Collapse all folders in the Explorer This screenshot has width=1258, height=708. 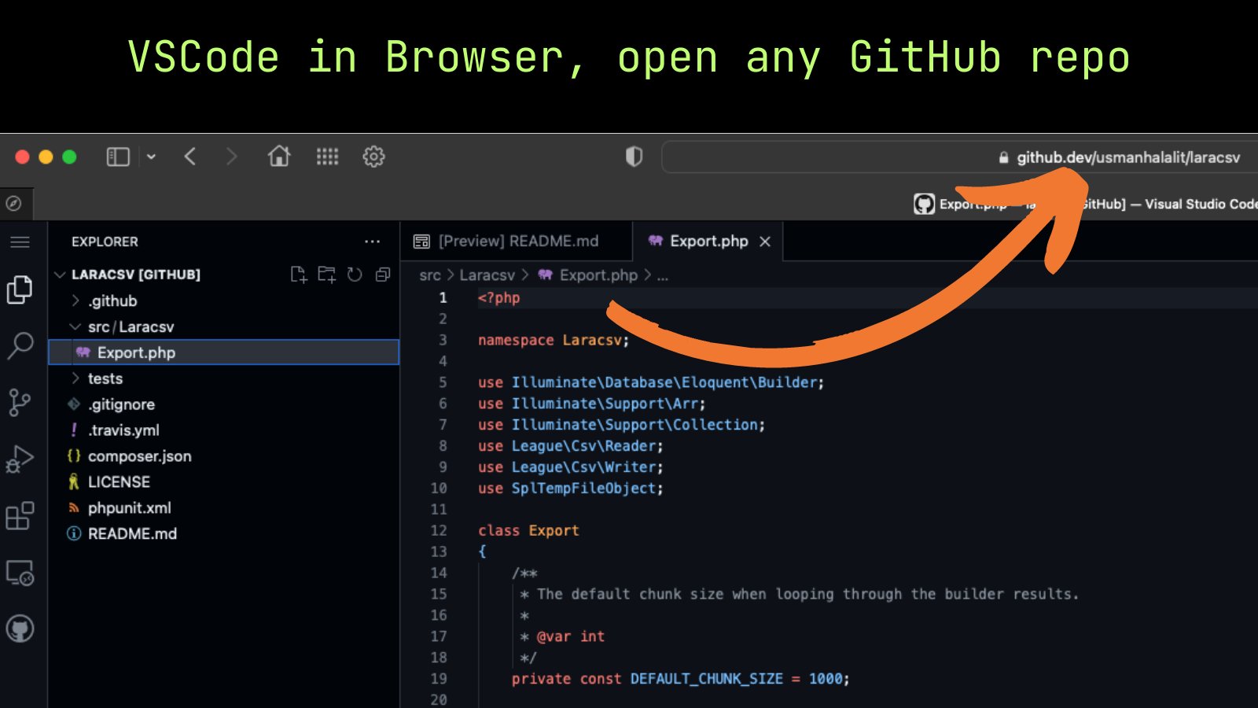pos(382,275)
